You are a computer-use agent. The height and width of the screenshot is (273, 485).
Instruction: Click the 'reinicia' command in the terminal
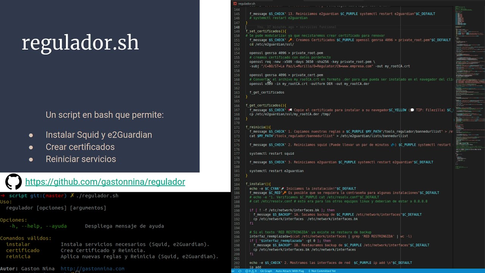tap(18, 256)
